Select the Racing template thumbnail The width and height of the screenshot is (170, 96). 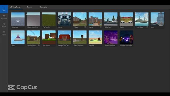(x=126, y=19)
